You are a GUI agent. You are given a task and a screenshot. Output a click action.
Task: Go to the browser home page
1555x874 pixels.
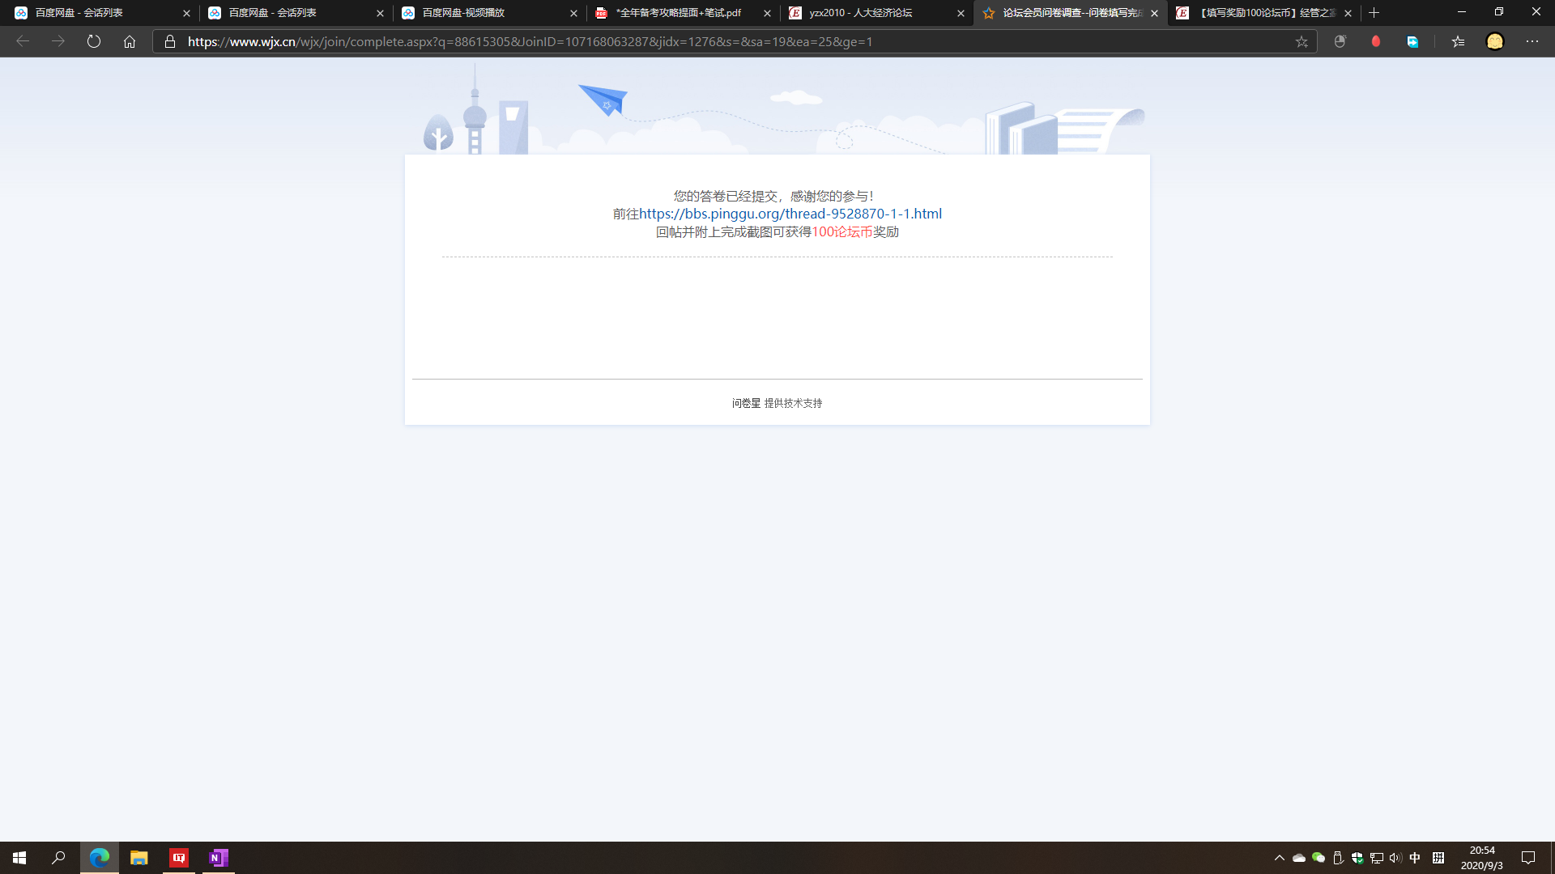click(x=130, y=41)
